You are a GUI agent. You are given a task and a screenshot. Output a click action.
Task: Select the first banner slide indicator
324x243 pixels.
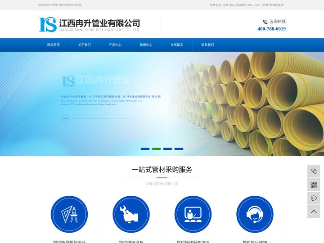(x=145, y=149)
